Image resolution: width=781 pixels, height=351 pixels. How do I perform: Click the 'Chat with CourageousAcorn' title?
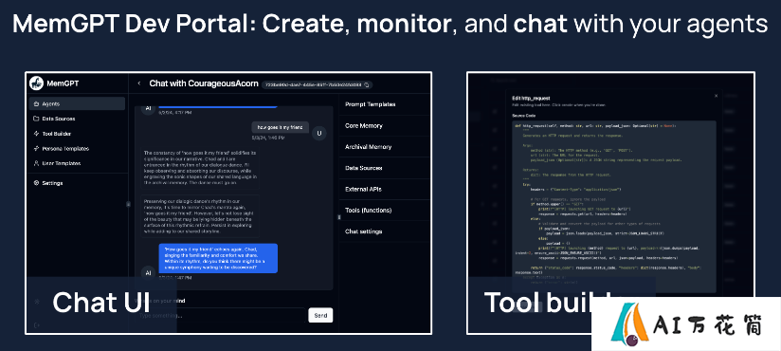[x=203, y=83]
